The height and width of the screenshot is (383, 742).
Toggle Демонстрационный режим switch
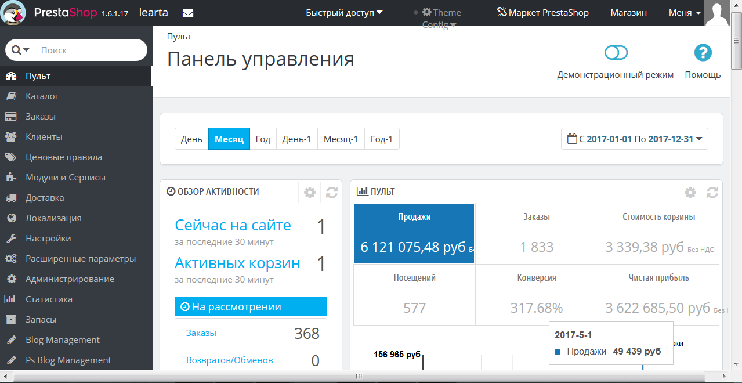[616, 53]
